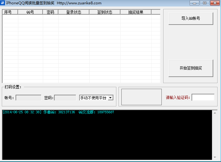The height and width of the screenshot is (162, 221).
Task: Click the log scrollbar down arrow
Action: coord(215,157)
